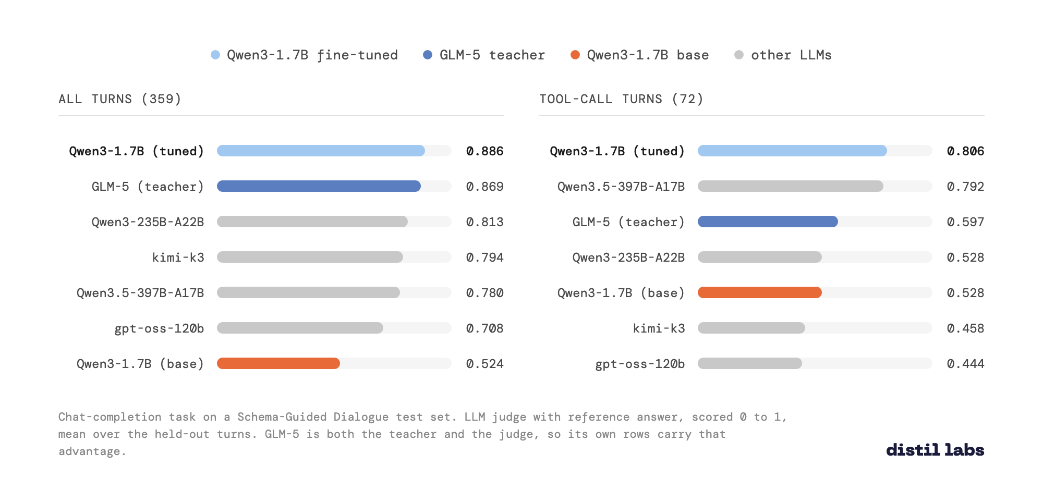Click the tuned bar with score 0.886
The width and height of the screenshot is (1043, 490).
321,151
